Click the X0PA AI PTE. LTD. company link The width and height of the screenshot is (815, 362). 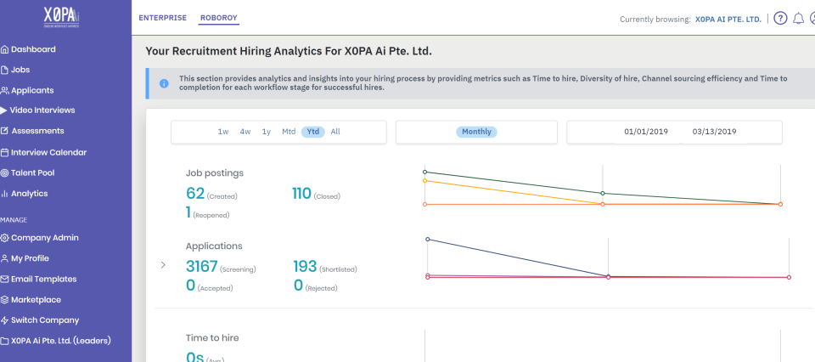728,20
